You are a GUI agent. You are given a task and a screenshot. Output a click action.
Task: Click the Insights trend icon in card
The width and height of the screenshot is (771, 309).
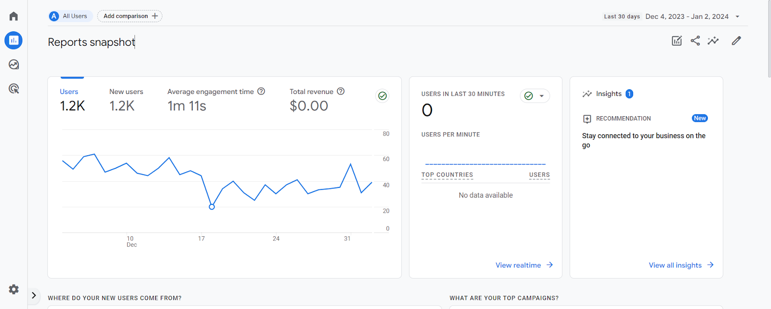tap(587, 94)
